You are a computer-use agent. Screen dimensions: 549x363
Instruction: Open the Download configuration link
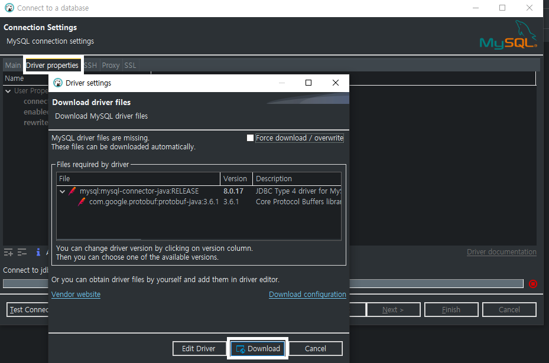click(307, 294)
